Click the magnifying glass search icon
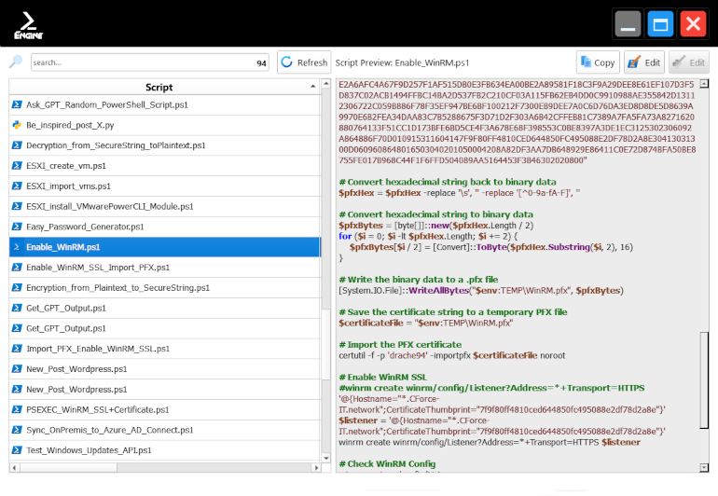This screenshot has width=718, height=496. click(16, 62)
